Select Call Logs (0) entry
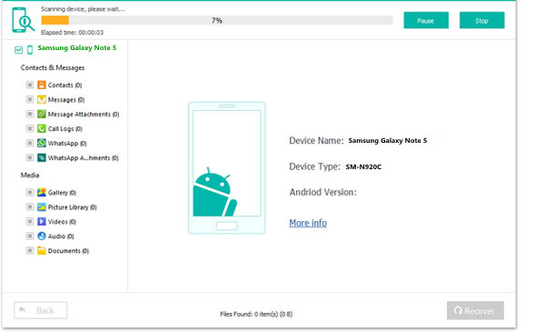The image size is (545, 332). click(65, 129)
